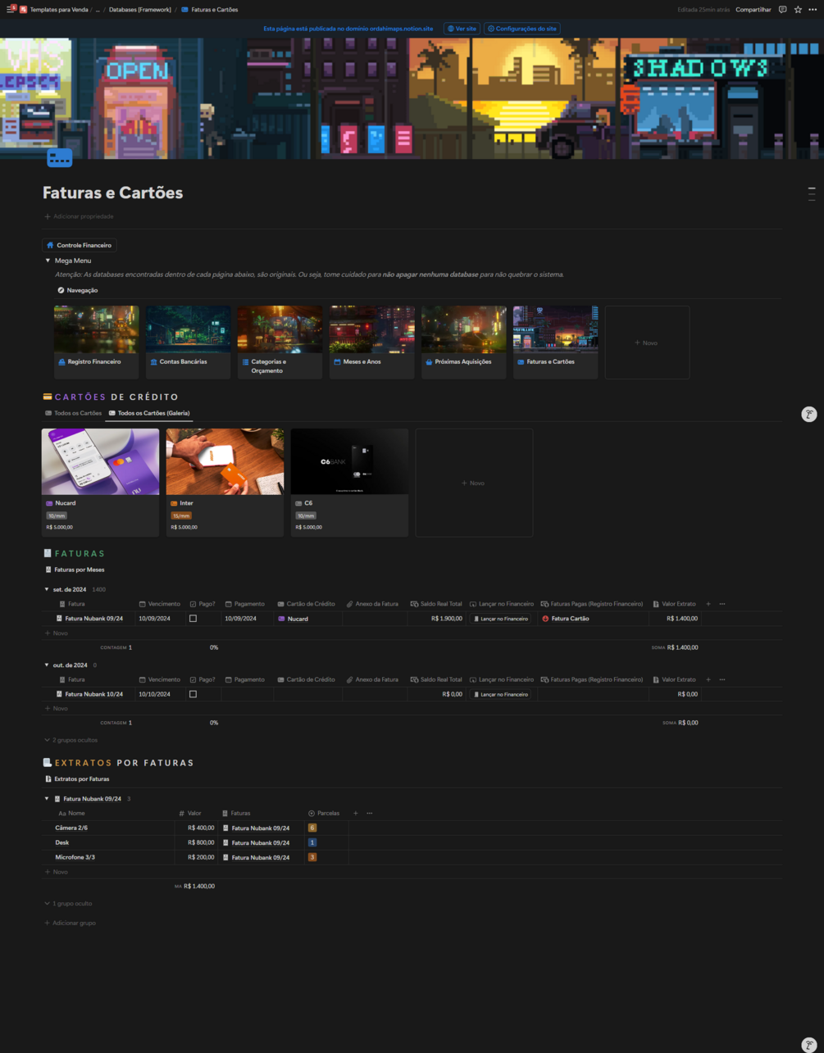The image size is (824, 1053).
Task: Collapse the Fatura Nubank 09/24 group in Extratos
Action: pyautogui.click(x=47, y=798)
